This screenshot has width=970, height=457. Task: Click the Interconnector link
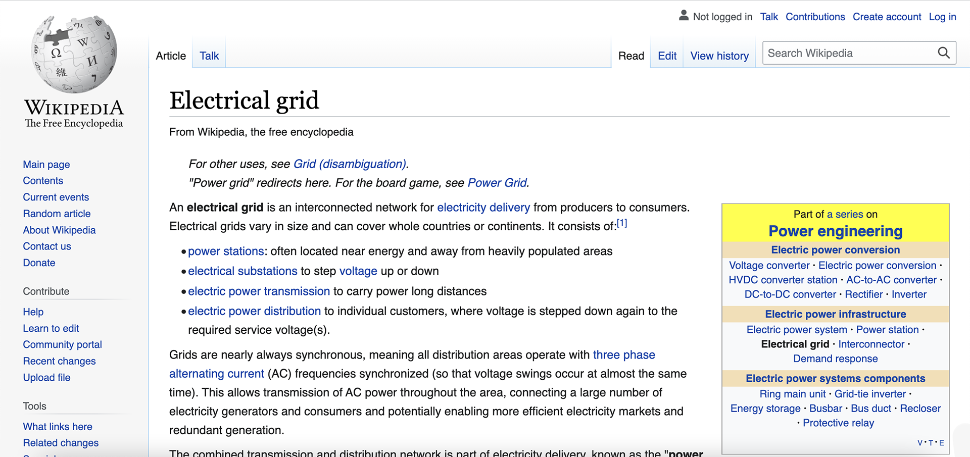pyautogui.click(x=871, y=344)
